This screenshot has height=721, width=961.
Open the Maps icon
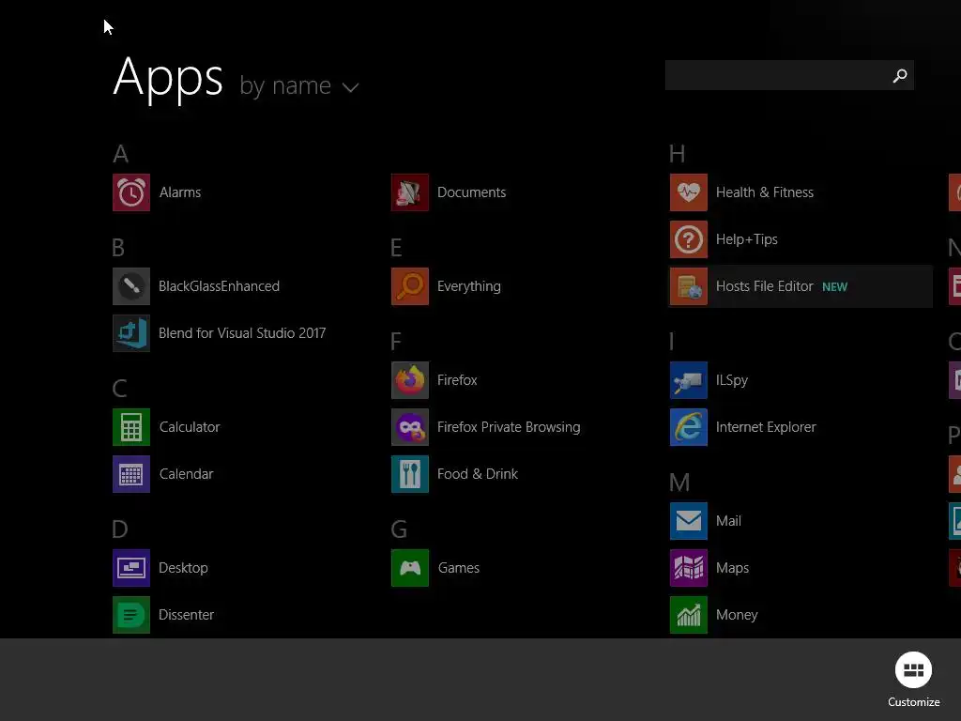(689, 568)
